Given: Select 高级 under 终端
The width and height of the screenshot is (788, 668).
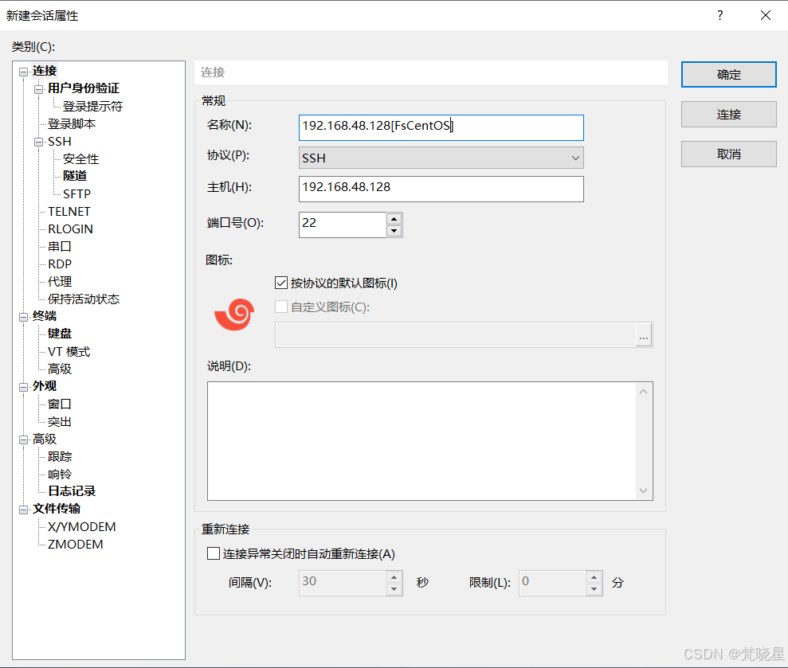Looking at the screenshot, I should [x=59, y=369].
